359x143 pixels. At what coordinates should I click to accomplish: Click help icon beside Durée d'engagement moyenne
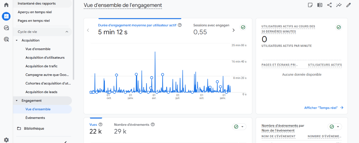click(x=180, y=25)
